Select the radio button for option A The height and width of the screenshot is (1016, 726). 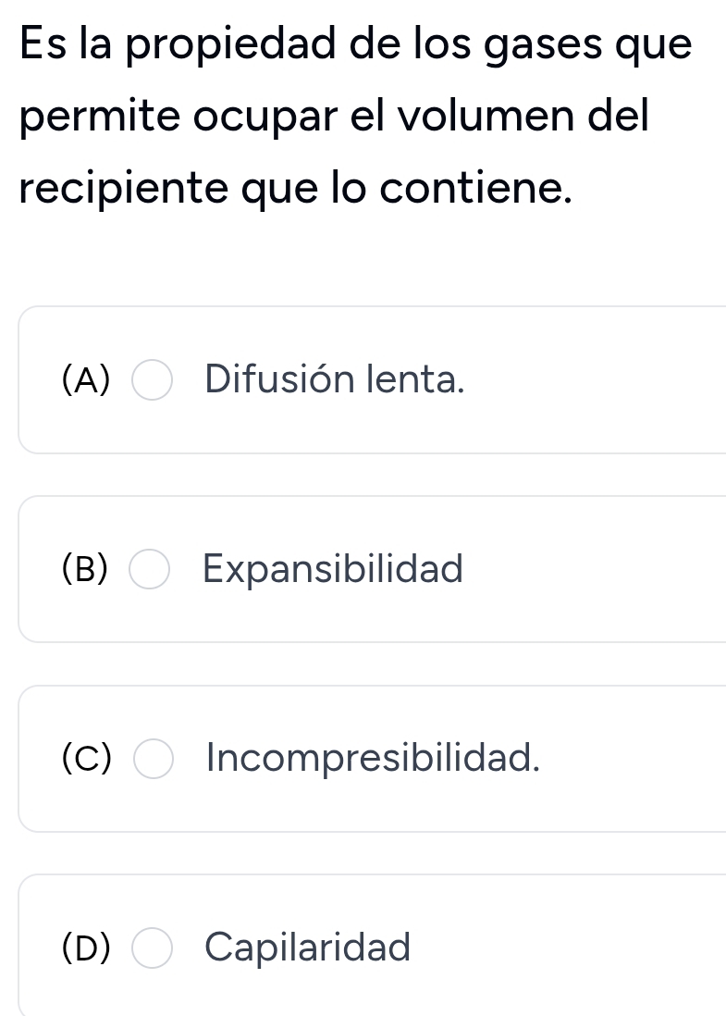point(151,380)
